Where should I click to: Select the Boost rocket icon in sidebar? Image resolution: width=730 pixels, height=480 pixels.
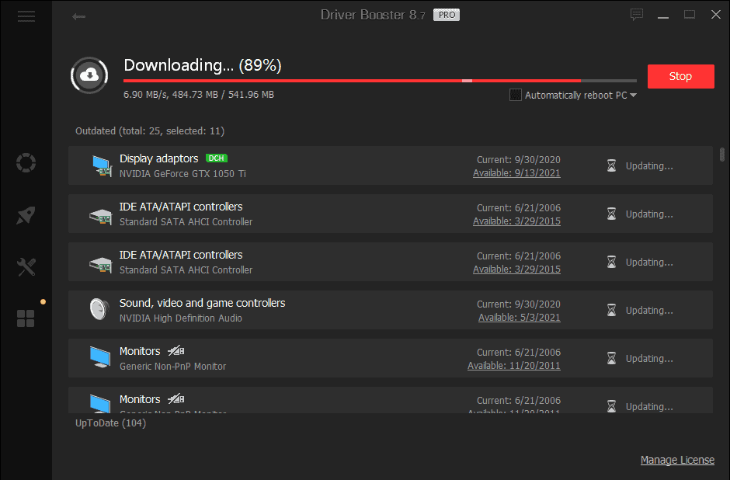(x=26, y=215)
